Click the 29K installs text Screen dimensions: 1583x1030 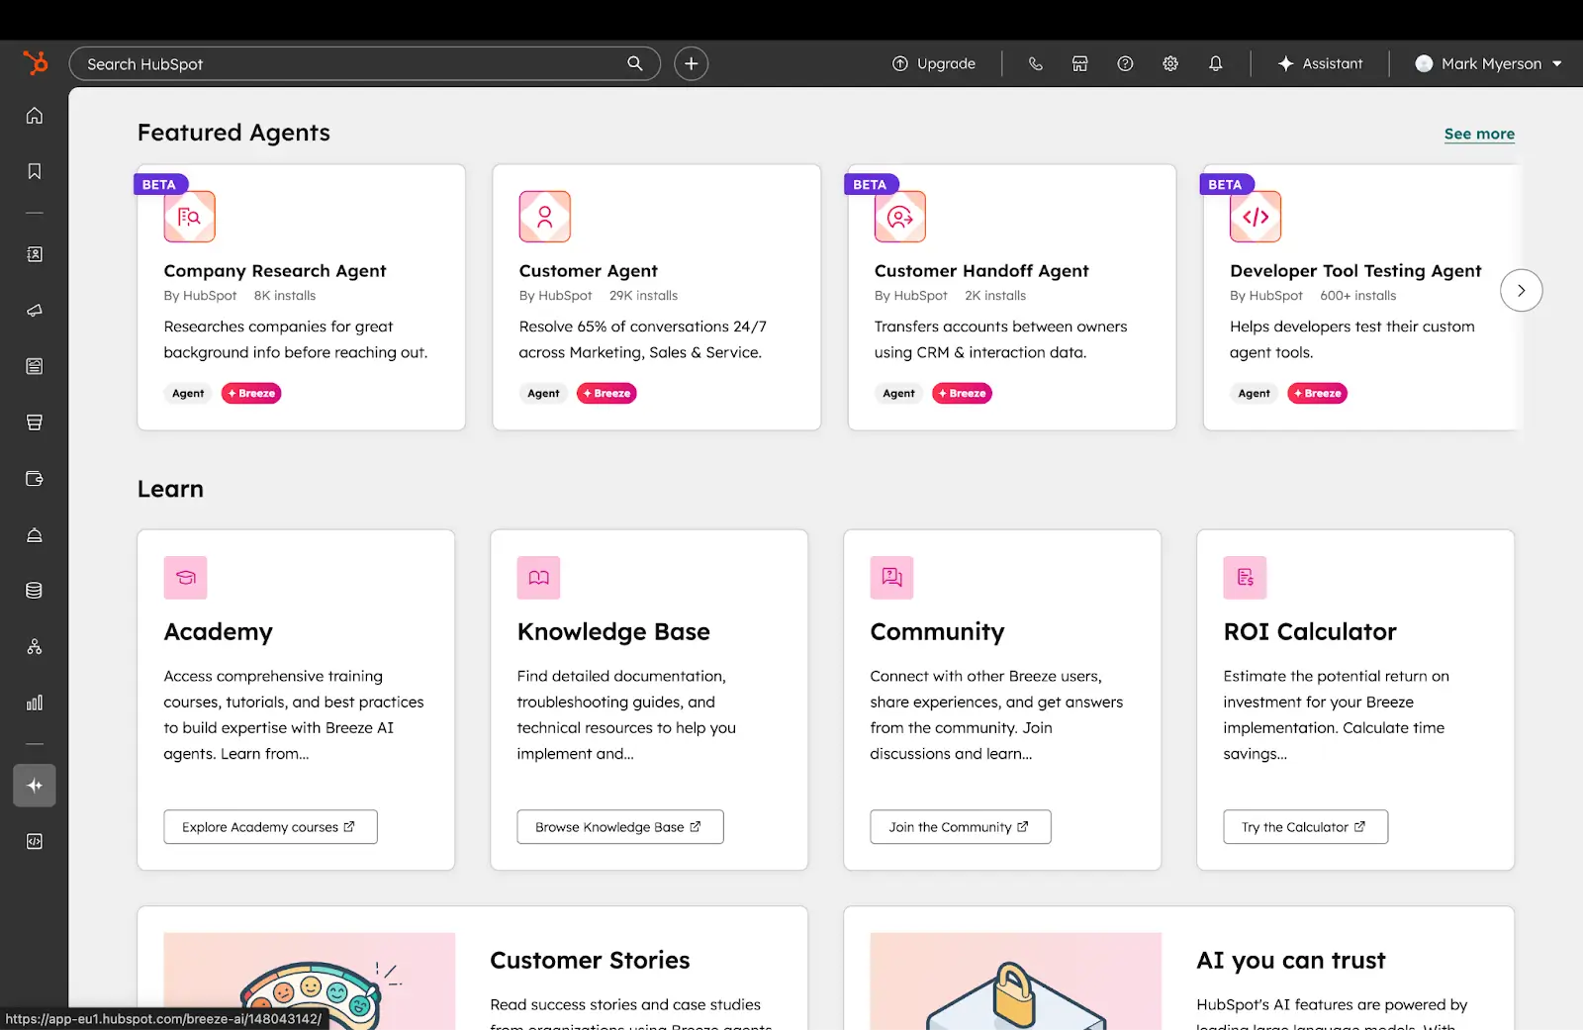click(644, 296)
